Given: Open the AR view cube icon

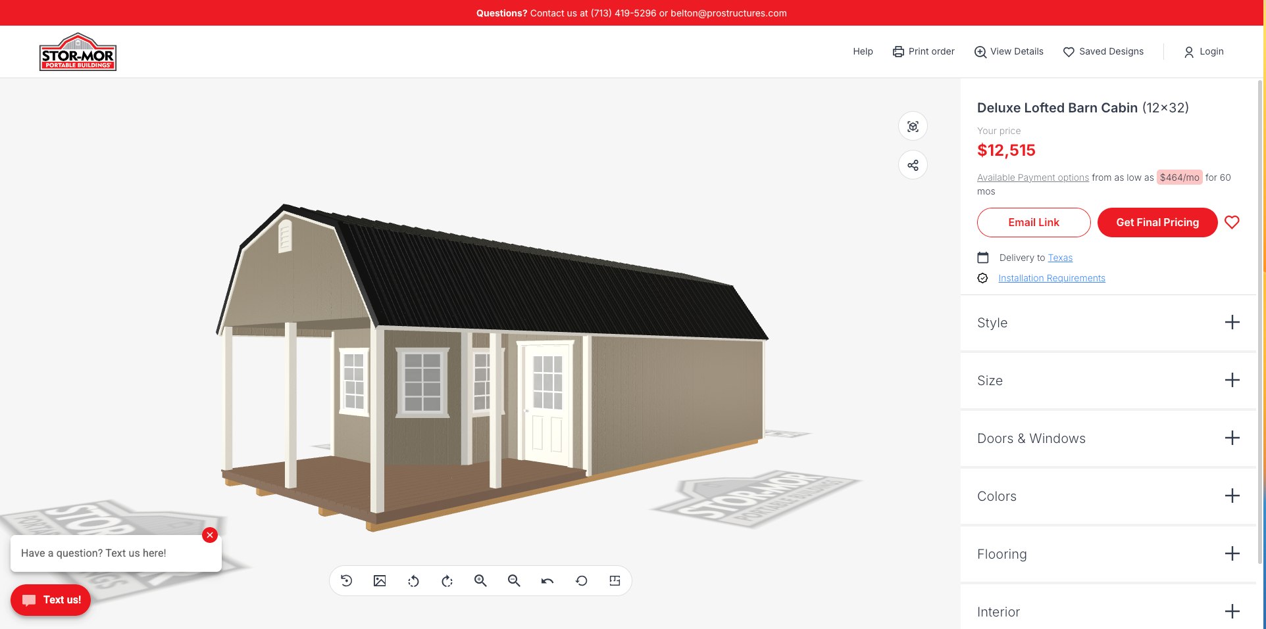Looking at the screenshot, I should click(913, 126).
